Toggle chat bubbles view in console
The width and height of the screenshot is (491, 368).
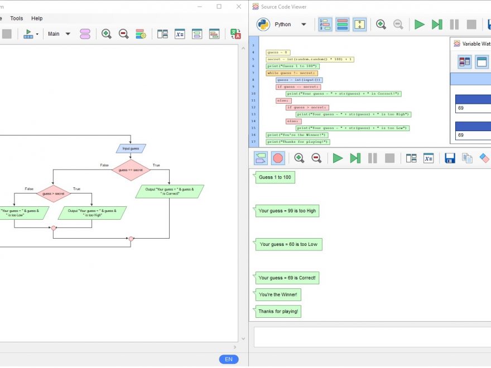pos(261,158)
